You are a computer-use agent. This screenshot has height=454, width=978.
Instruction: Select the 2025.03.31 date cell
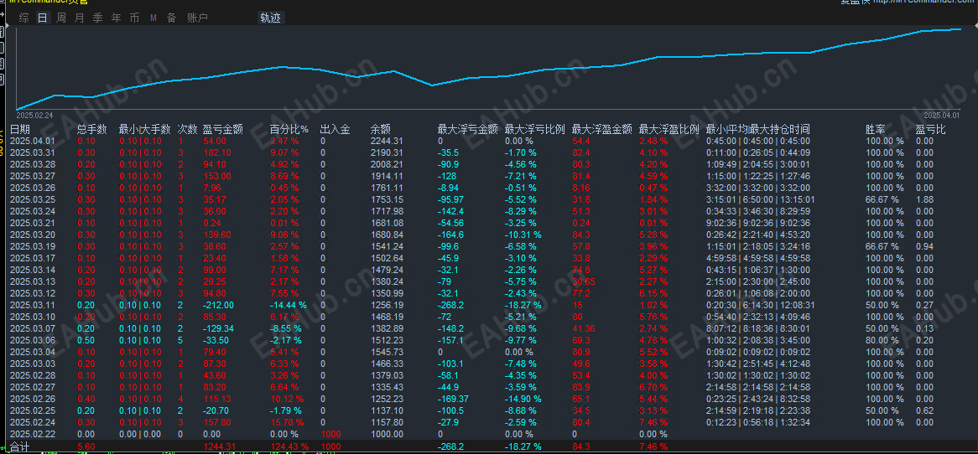(33, 153)
